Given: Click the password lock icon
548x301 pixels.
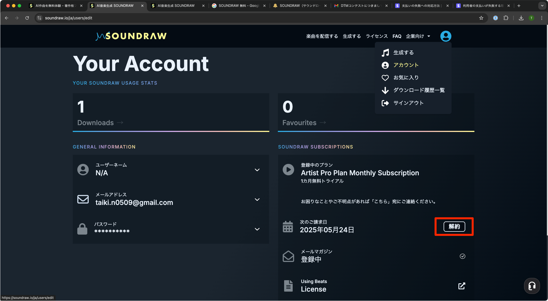Looking at the screenshot, I should [x=82, y=229].
